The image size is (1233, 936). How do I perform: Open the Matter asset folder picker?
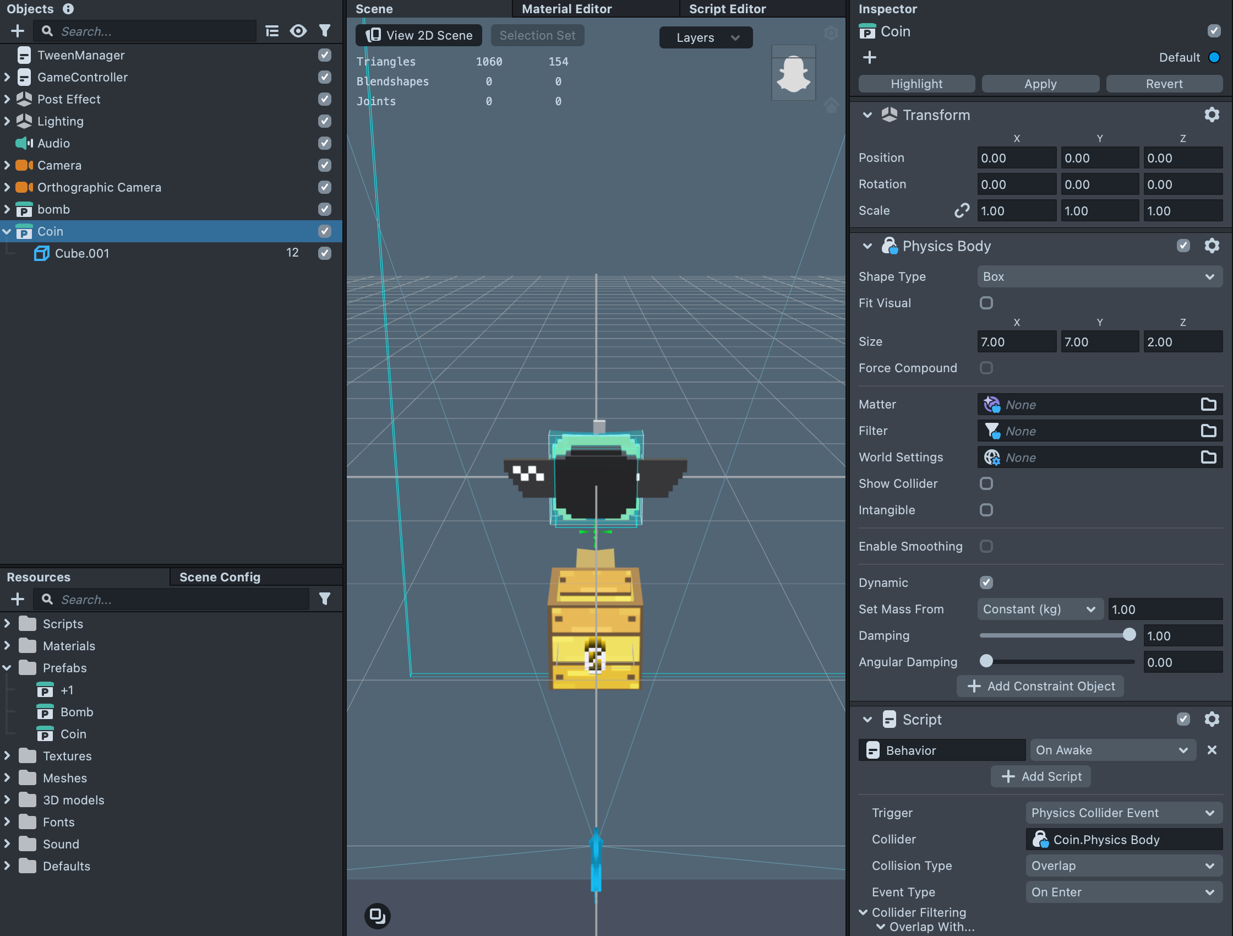pos(1208,404)
